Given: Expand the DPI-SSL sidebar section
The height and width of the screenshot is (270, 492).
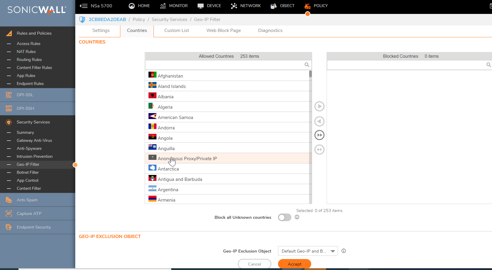Looking at the screenshot, I should click(x=25, y=95).
